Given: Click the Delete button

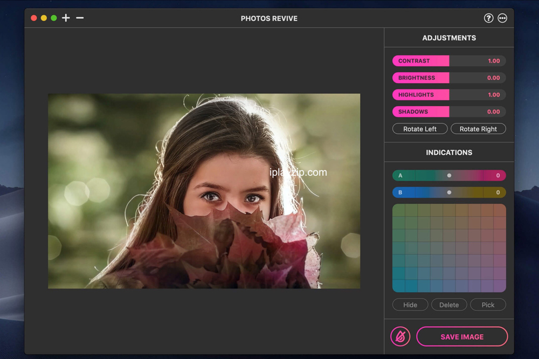Looking at the screenshot, I should coord(449,305).
